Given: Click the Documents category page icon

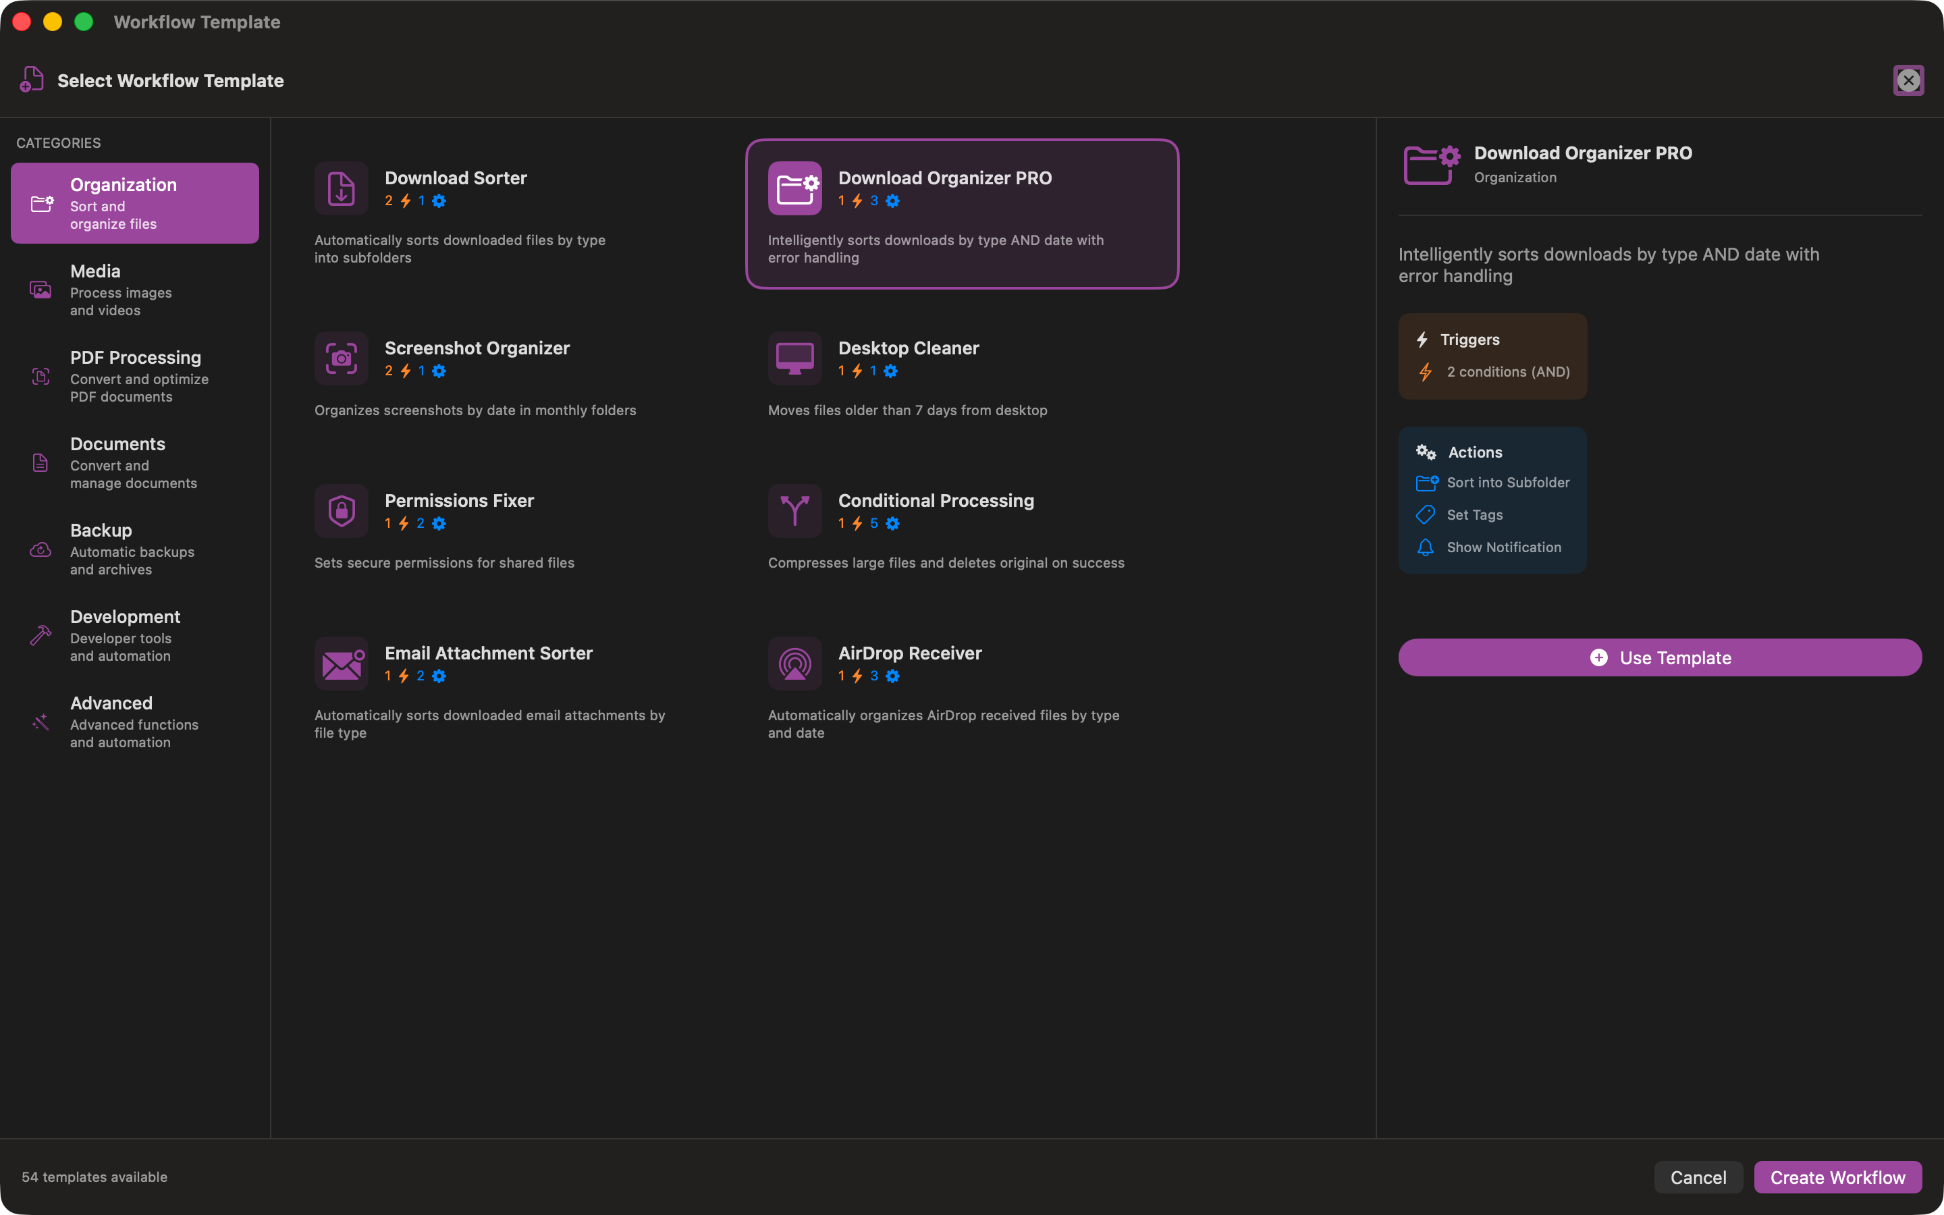Looking at the screenshot, I should click(41, 463).
